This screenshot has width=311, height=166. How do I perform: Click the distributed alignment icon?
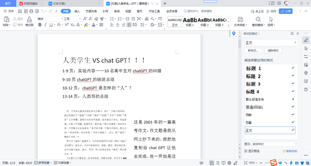[x=135, y=25]
